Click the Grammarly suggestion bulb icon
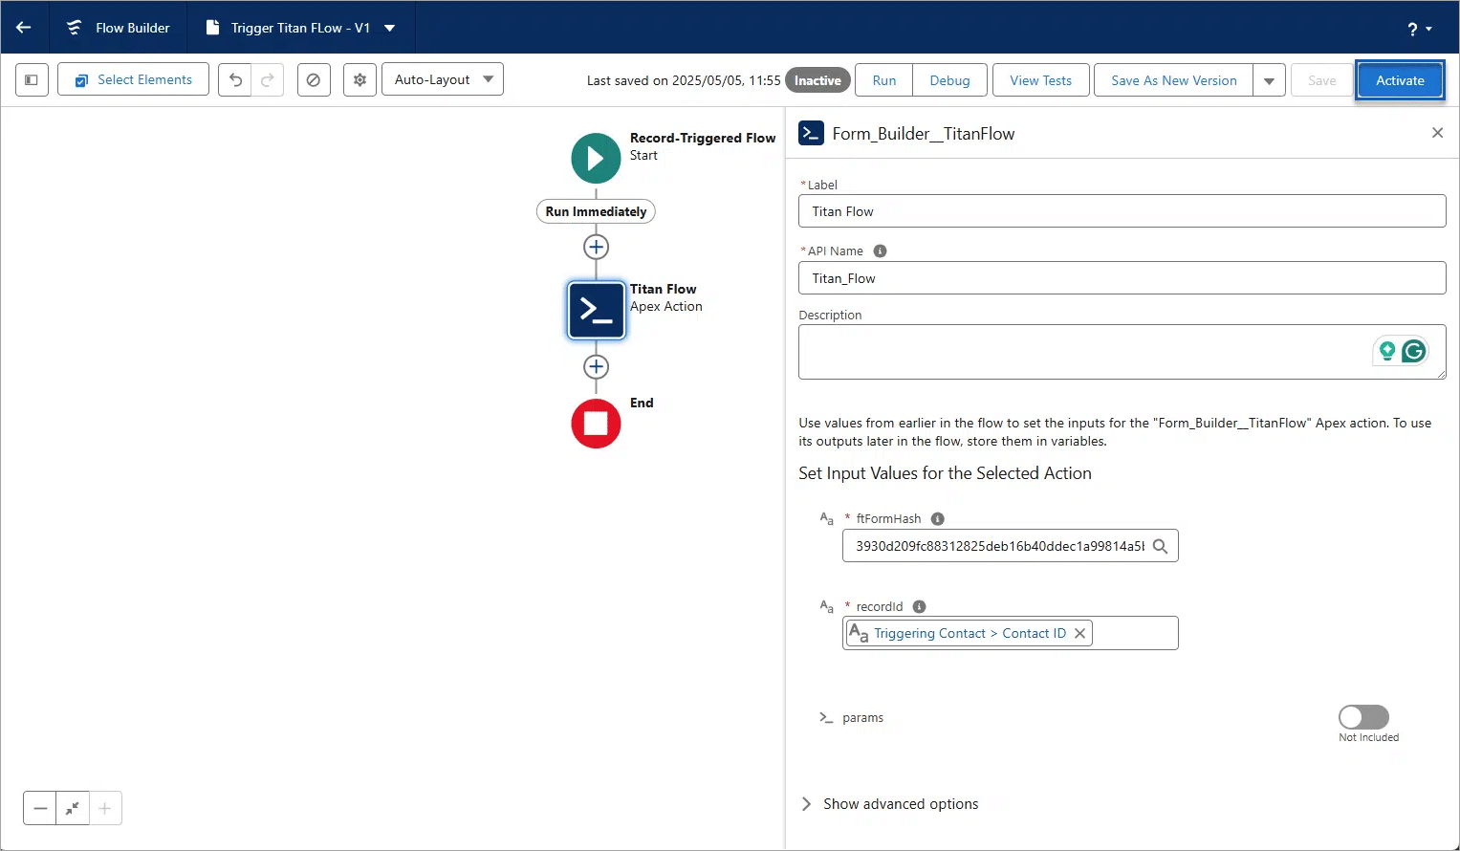The image size is (1460, 851). pos(1386,351)
